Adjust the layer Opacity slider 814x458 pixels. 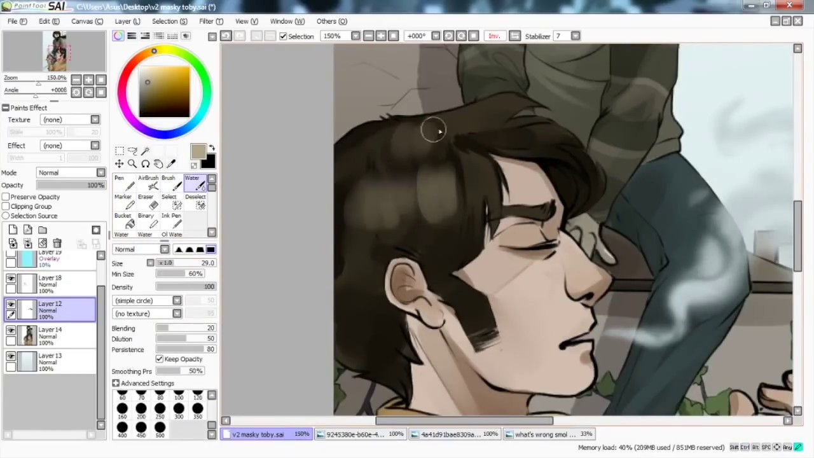coord(70,185)
